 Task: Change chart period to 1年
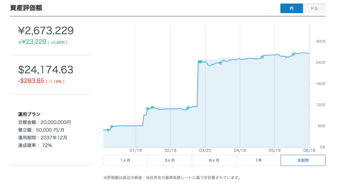click(258, 160)
